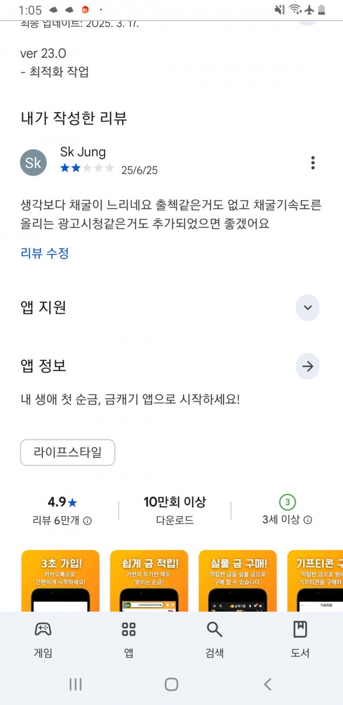Viewport: 343px width, 705px height.
Task: Switch to the 도서 tab
Action: (x=300, y=640)
